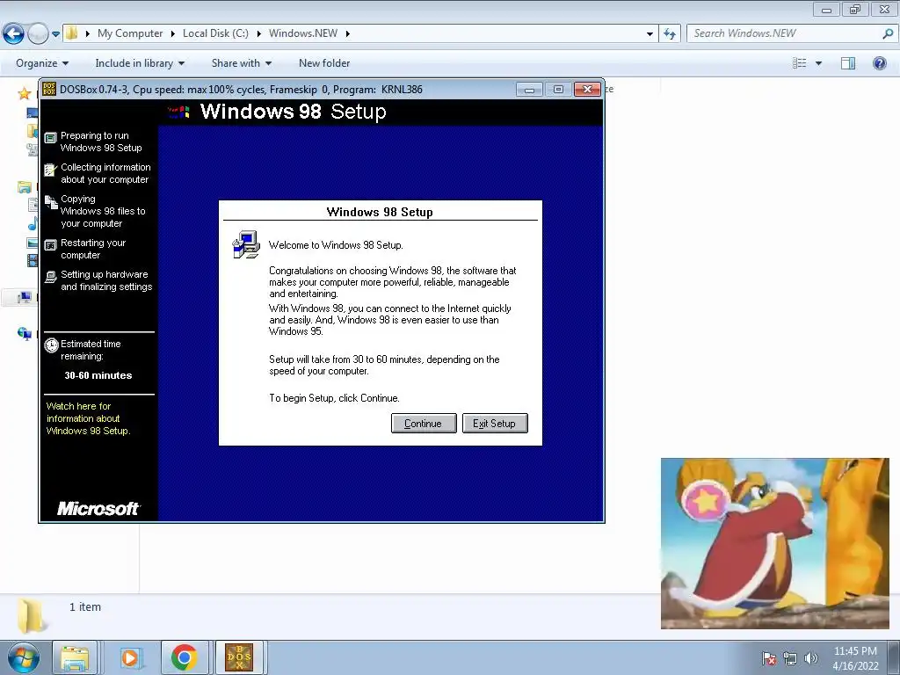Click the magnifier search icon
Image resolution: width=900 pixels, height=675 pixels.
(888, 33)
